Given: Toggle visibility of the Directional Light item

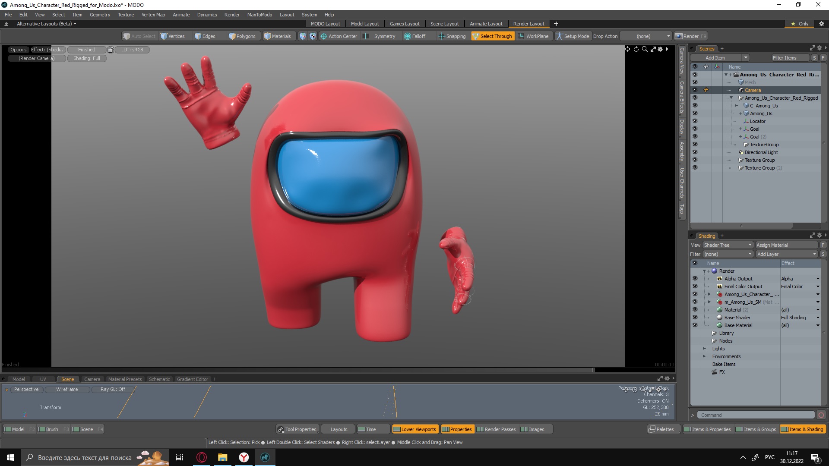Looking at the screenshot, I should (695, 152).
